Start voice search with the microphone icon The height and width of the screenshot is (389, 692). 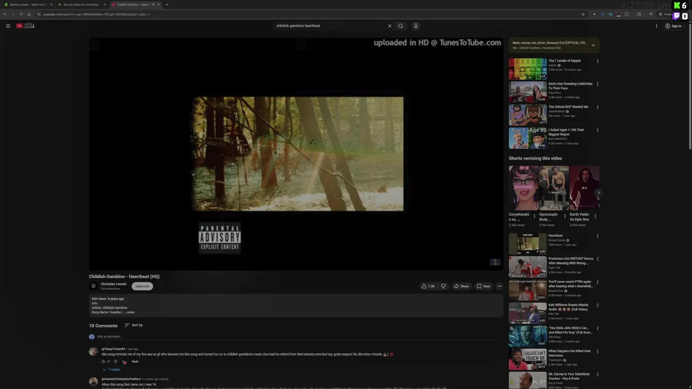point(416,26)
